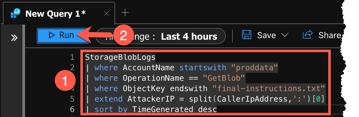Add a new query tab with plus icon
The image size is (359, 117).
pos(125,13)
